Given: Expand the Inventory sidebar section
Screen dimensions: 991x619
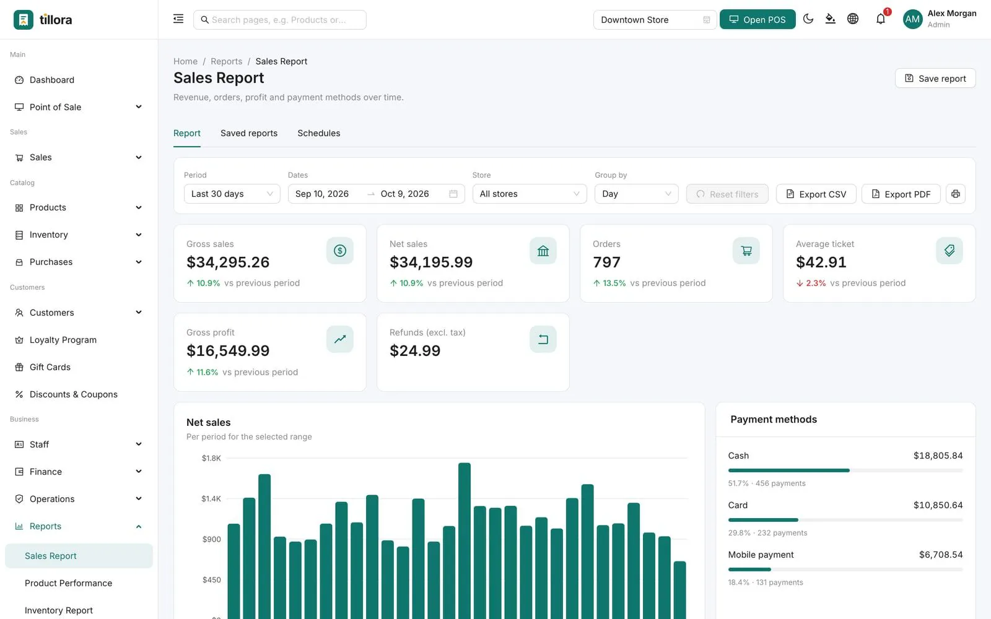Looking at the screenshot, I should (79, 235).
